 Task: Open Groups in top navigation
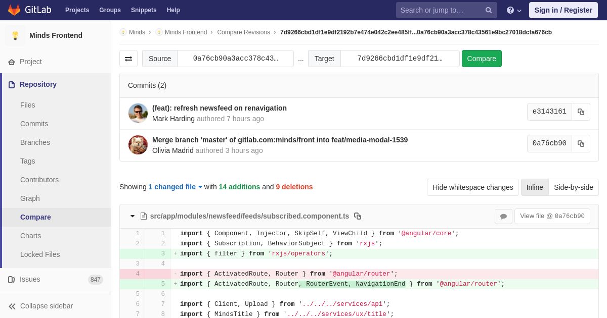pyautogui.click(x=110, y=10)
